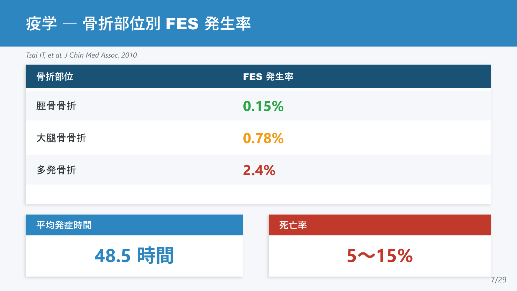
Task: Click the empty bottom row of table
Action: 258,194
